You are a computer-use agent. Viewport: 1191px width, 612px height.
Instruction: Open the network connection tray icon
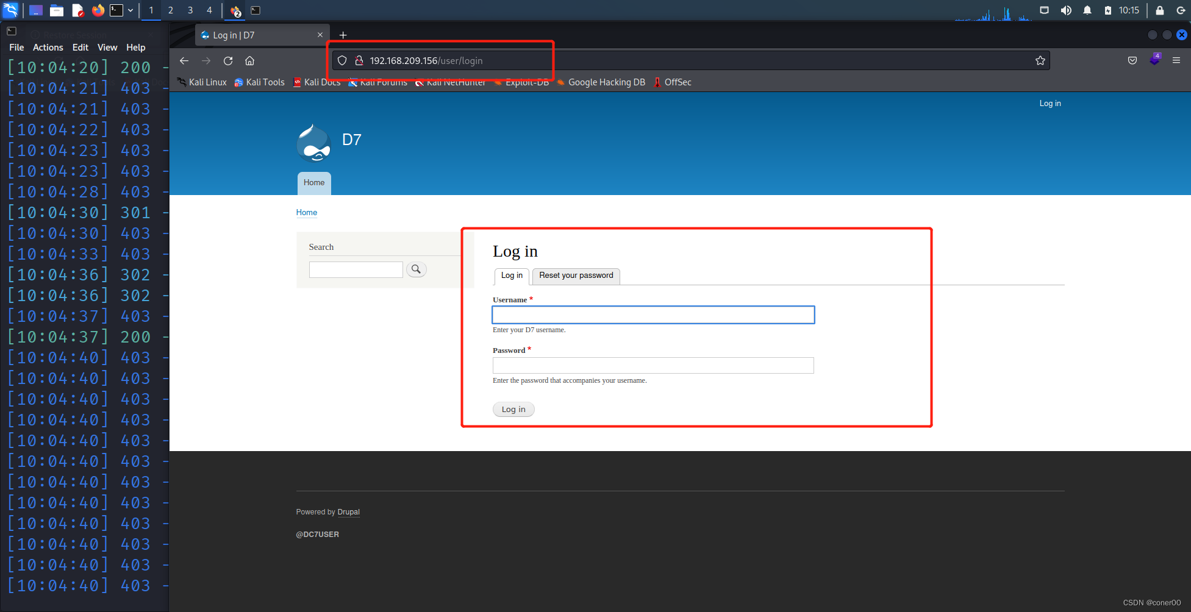[x=1044, y=10]
